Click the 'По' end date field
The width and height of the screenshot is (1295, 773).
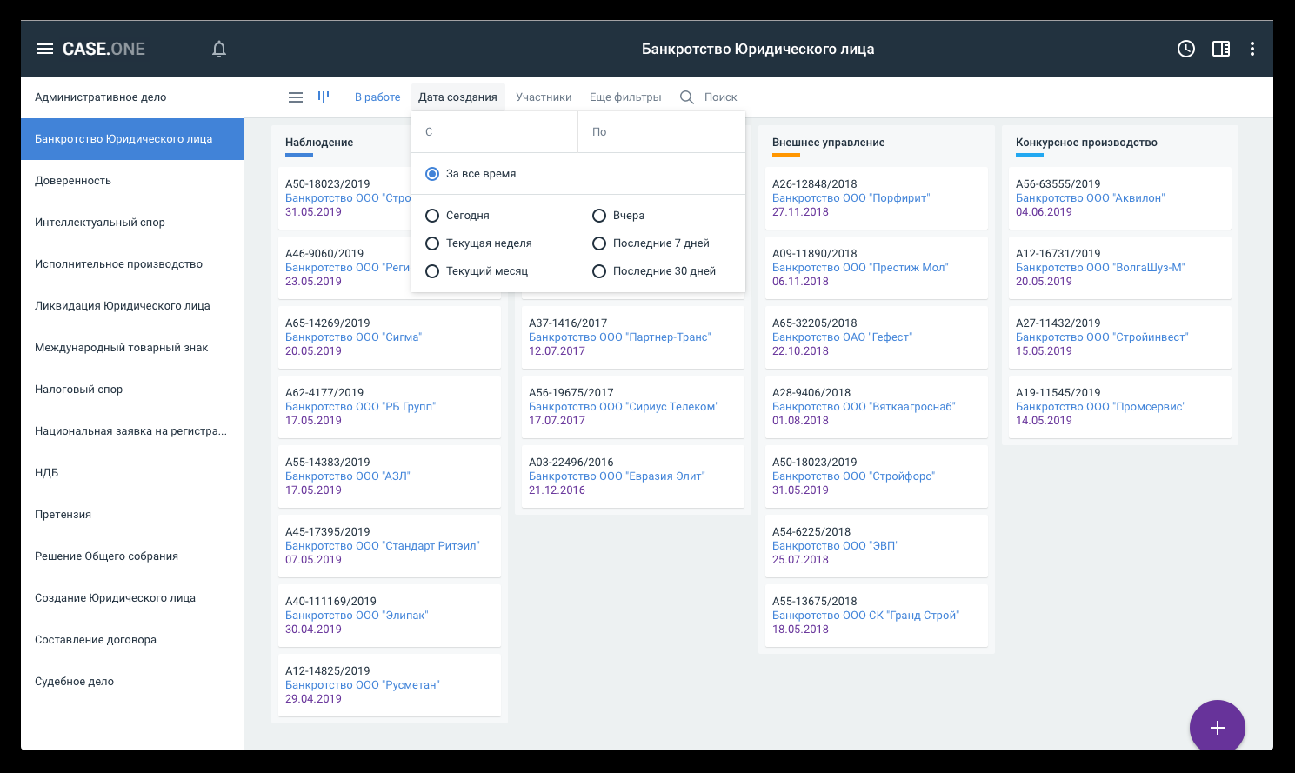tap(662, 132)
